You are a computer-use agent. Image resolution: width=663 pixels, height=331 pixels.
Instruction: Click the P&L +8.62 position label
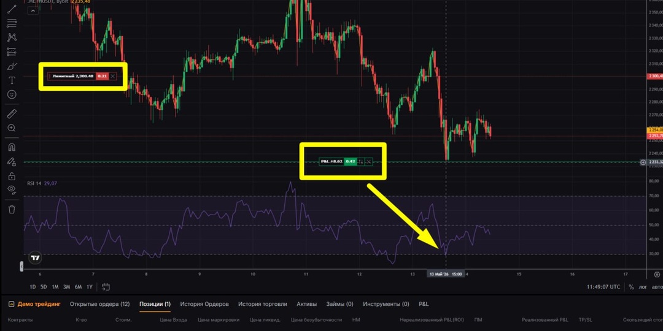(x=331, y=161)
